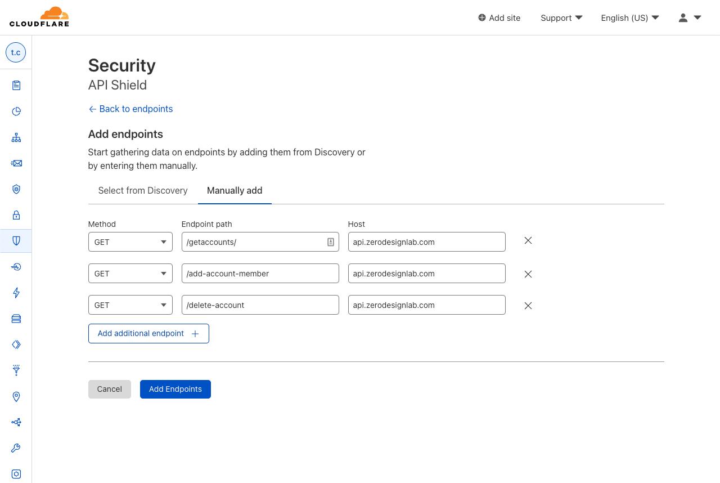This screenshot has width=720, height=483.
Task: Open Caching drive icon in sidebar
Action: [x=16, y=319]
